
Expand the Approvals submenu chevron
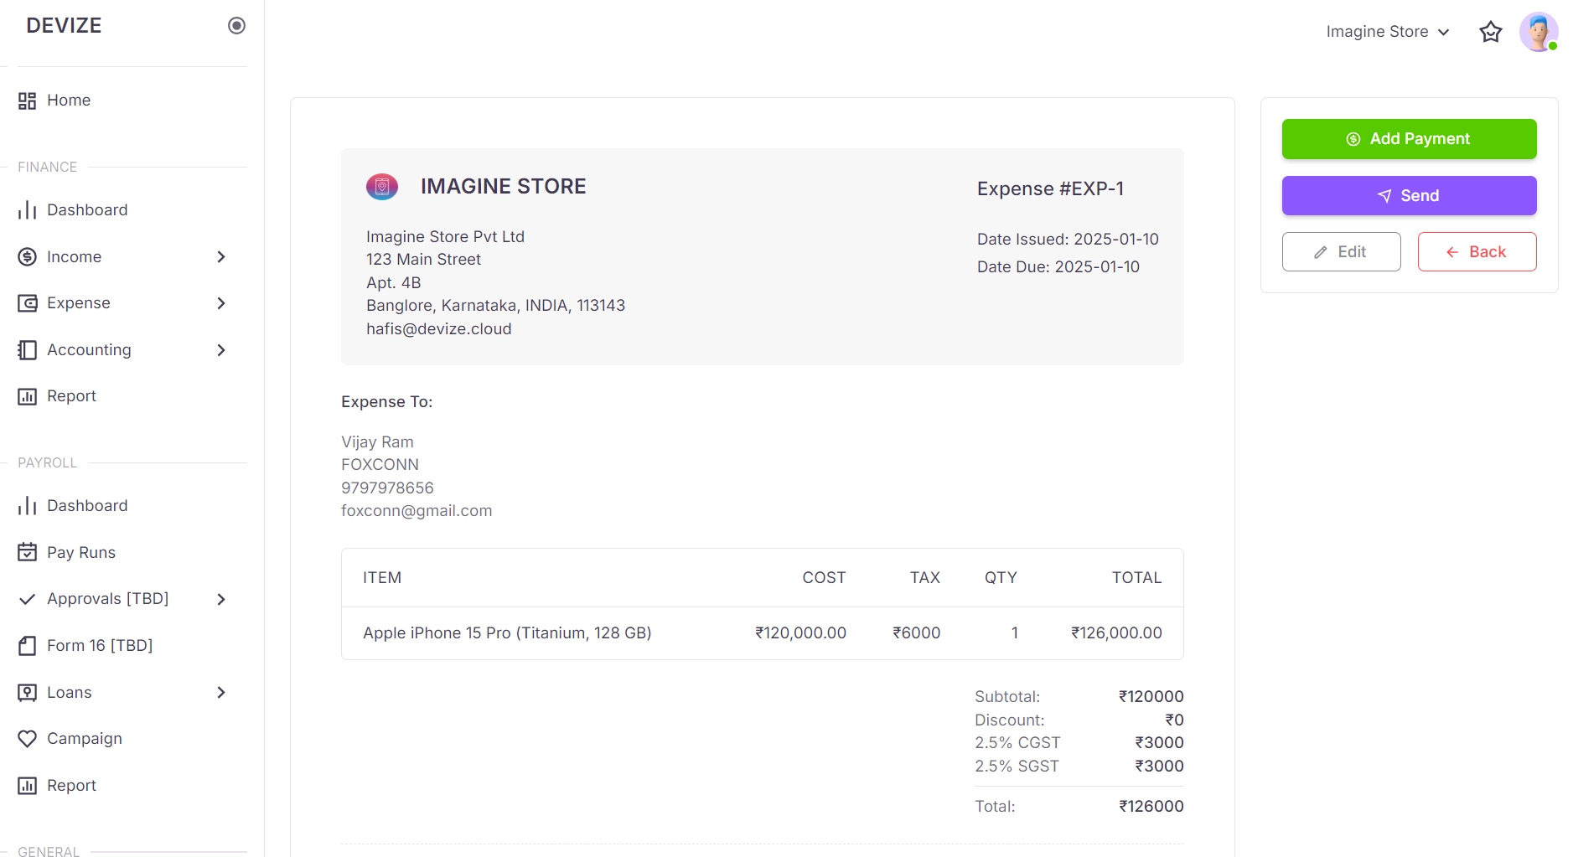pos(221,599)
